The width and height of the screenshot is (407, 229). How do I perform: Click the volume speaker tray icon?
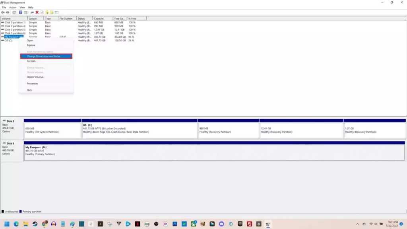tap(376, 224)
